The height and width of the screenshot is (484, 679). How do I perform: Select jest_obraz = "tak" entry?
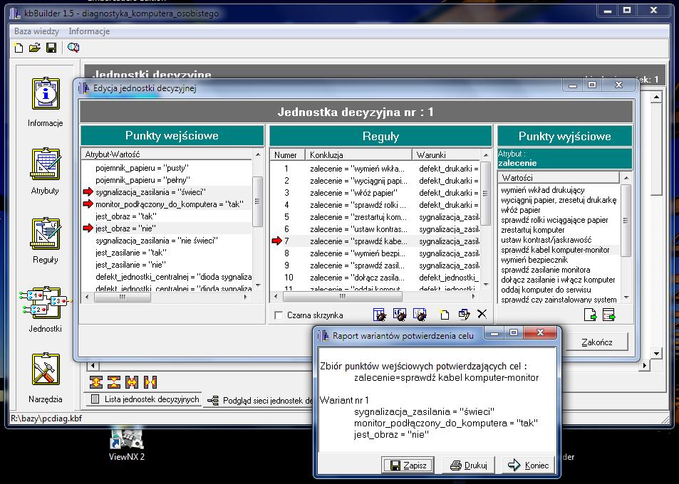pyautogui.click(x=126, y=216)
